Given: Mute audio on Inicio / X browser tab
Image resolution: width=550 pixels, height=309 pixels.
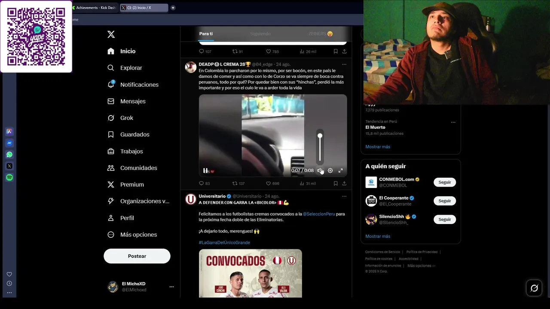Looking at the screenshot, I should pos(129,8).
